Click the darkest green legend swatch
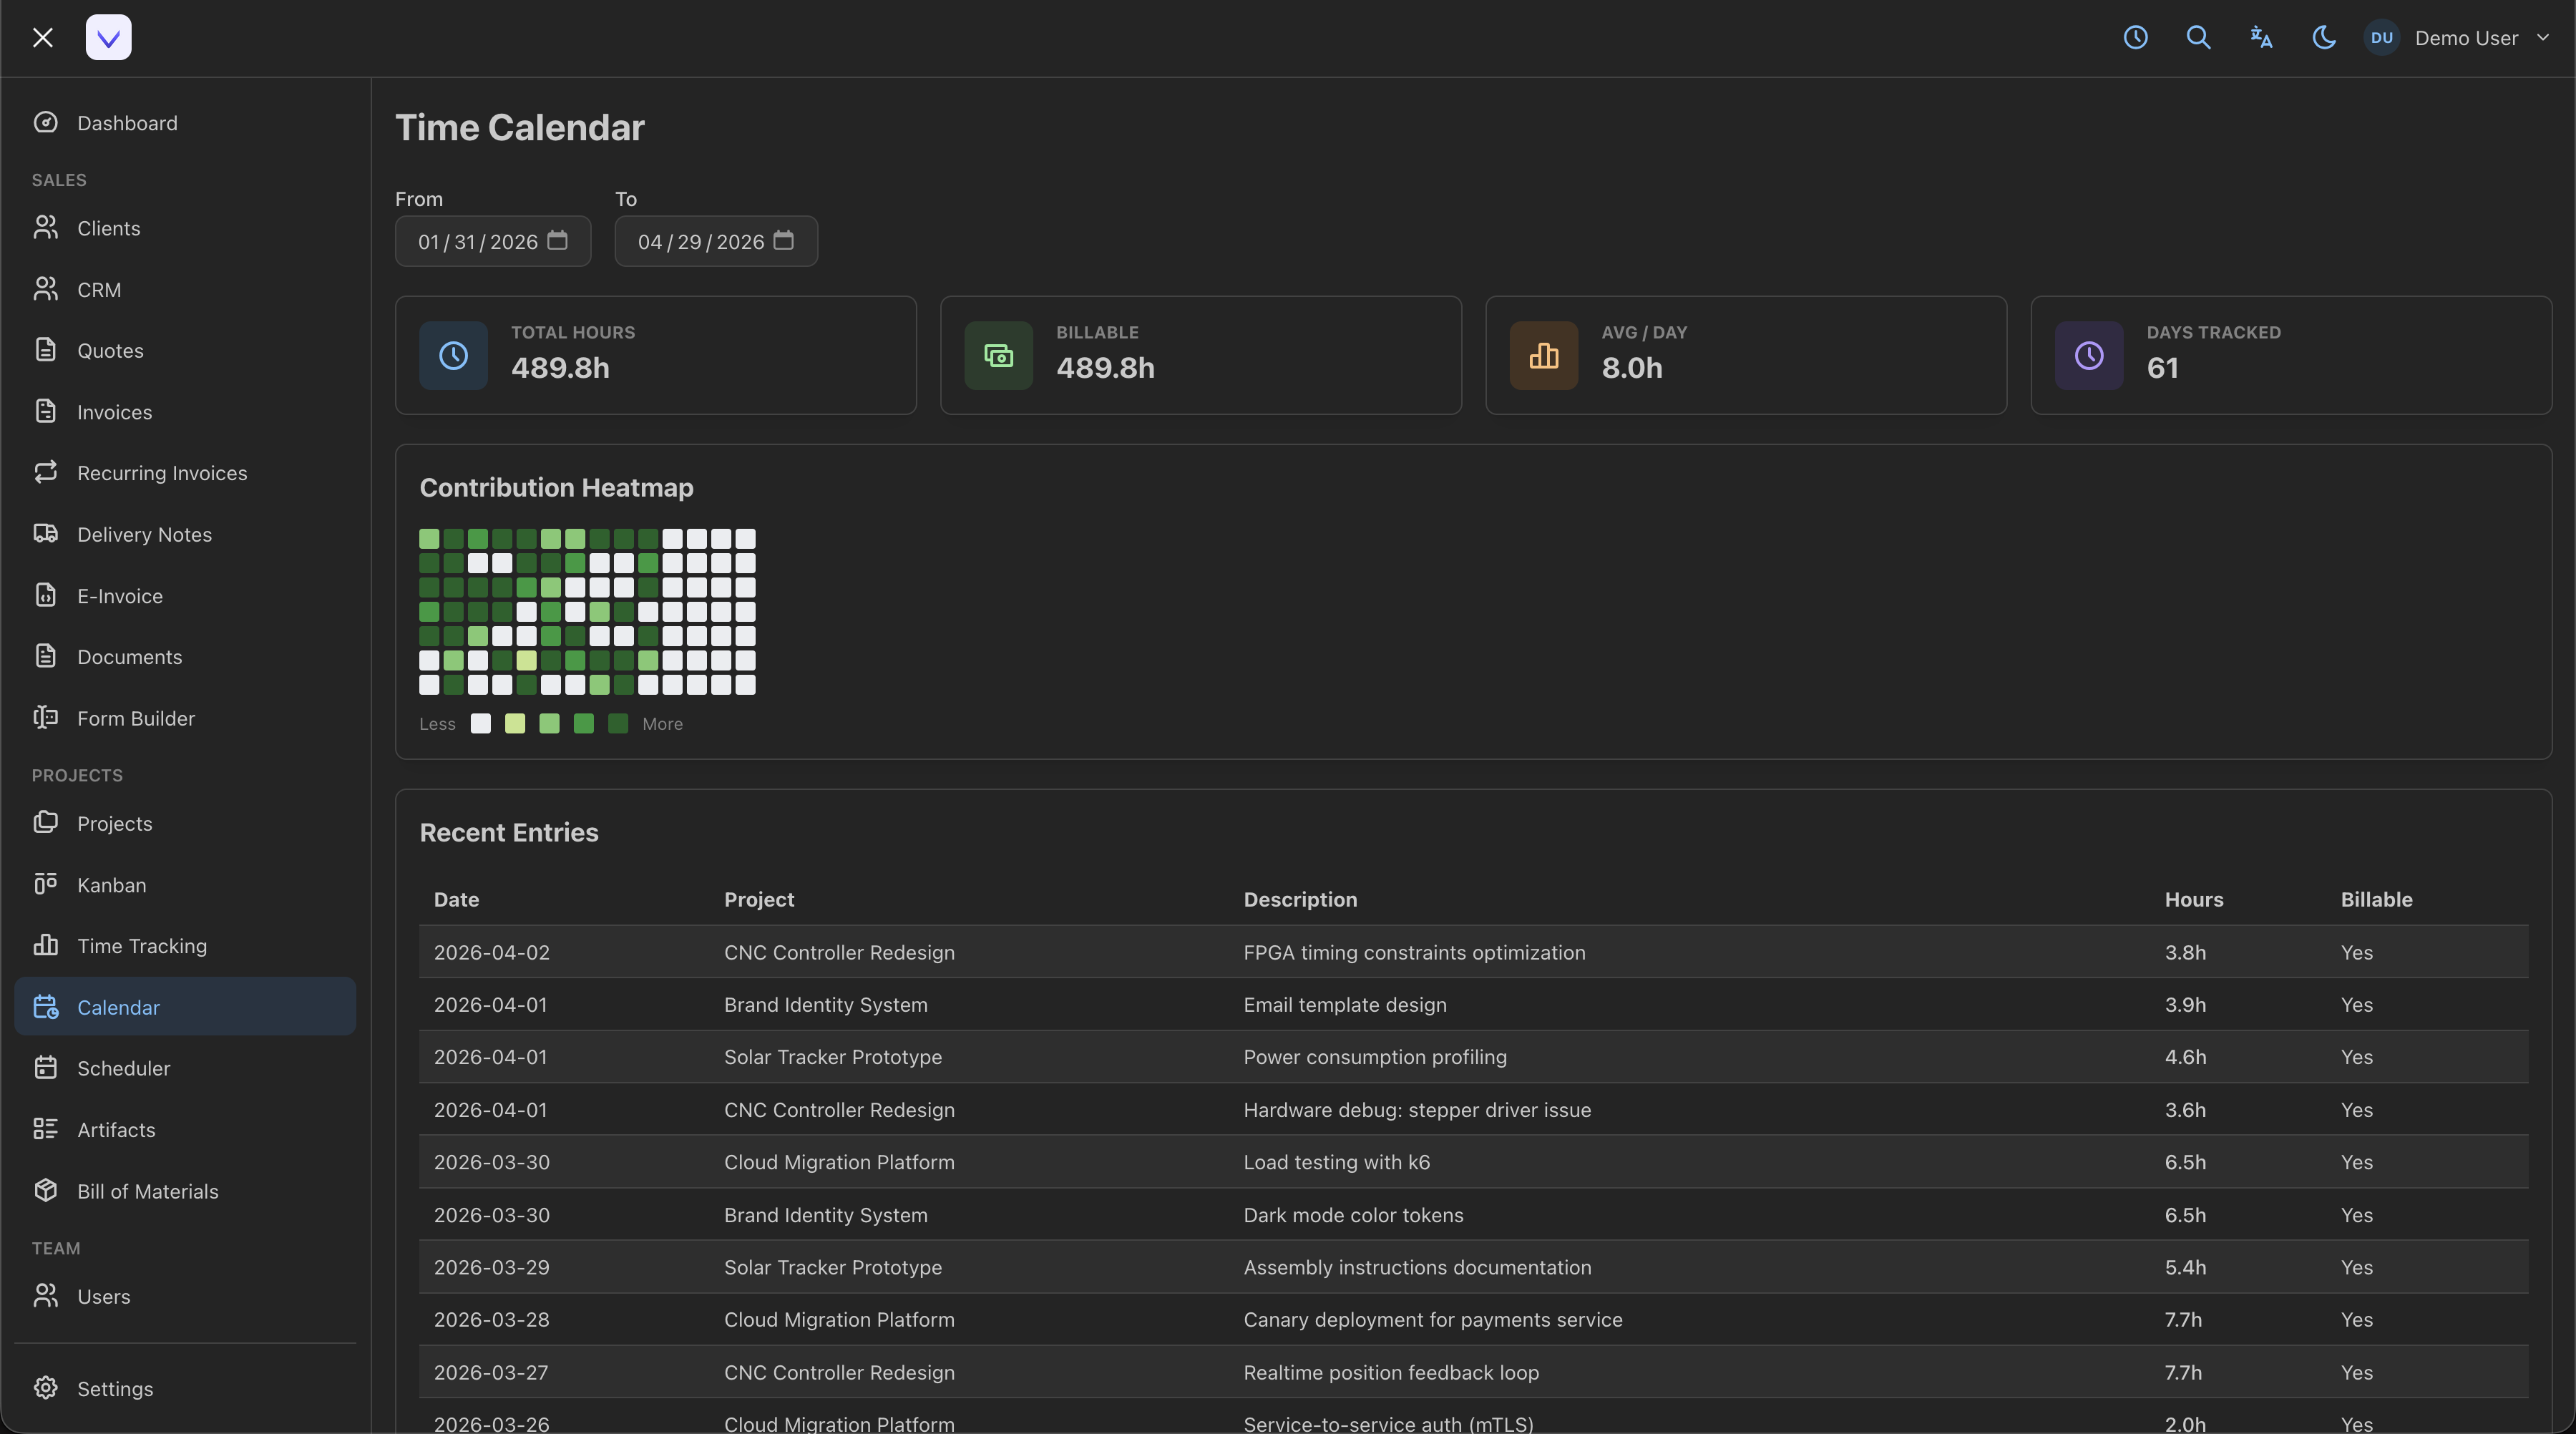This screenshot has width=2576, height=1434. pos(618,724)
